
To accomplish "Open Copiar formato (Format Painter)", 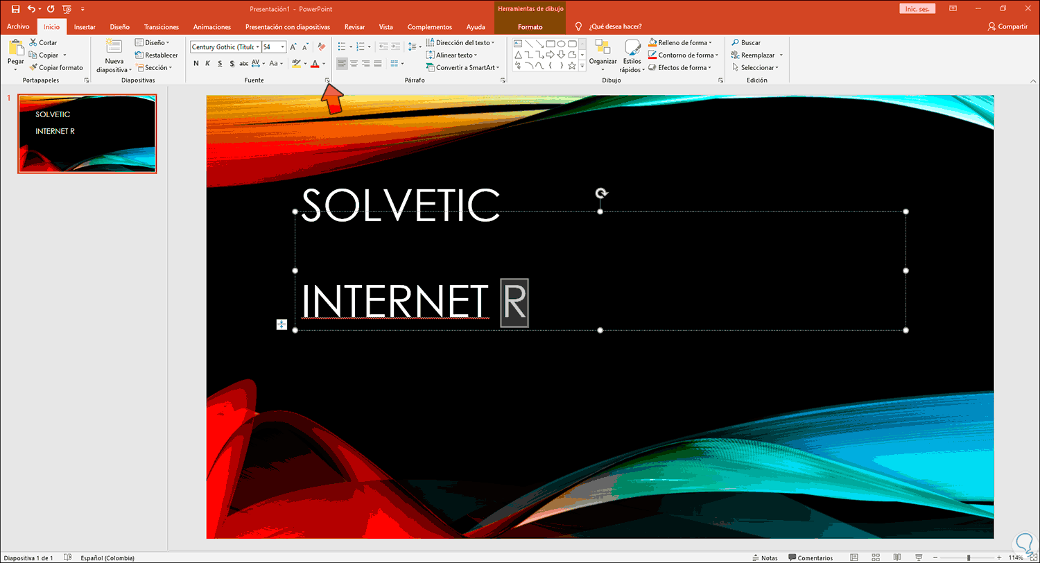I will click(57, 67).
